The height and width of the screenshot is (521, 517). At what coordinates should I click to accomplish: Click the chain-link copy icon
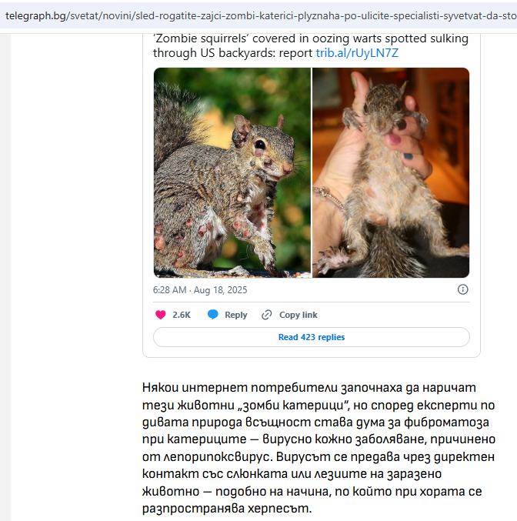[x=266, y=315]
